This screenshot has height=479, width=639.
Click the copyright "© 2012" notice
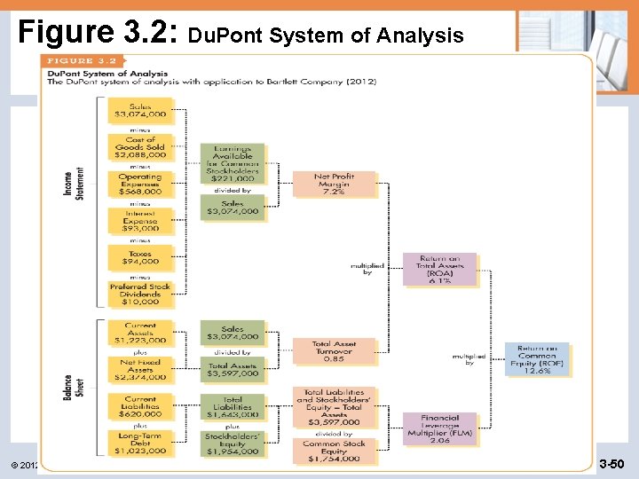(x=25, y=465)
